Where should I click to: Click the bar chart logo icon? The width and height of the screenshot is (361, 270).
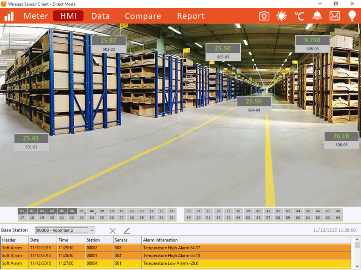9,16
